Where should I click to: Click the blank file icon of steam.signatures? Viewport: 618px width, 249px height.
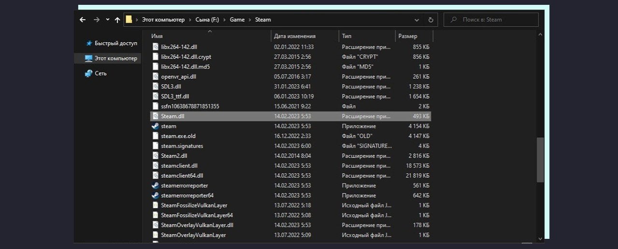[x=155, y=146]
